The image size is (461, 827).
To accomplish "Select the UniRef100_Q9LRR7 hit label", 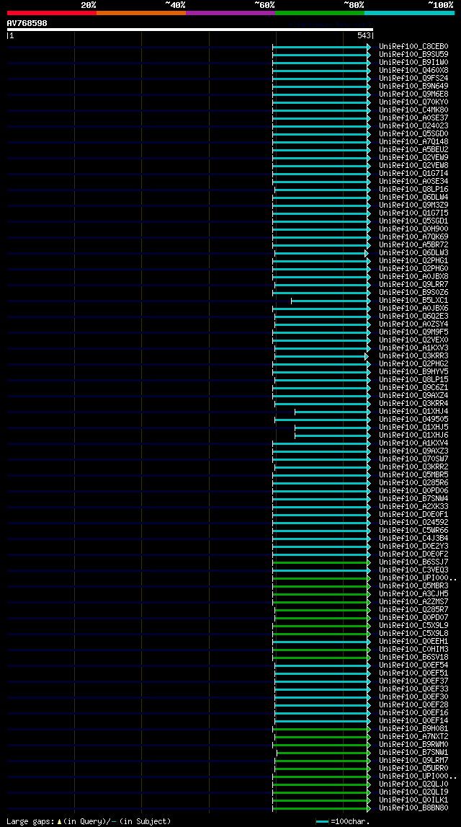I will pyautogui.click(x=413, y=284).
